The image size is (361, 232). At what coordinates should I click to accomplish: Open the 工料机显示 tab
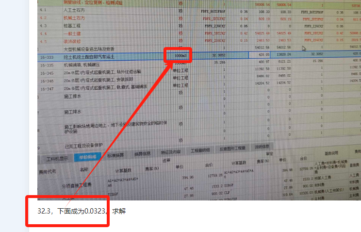point(57,159)
